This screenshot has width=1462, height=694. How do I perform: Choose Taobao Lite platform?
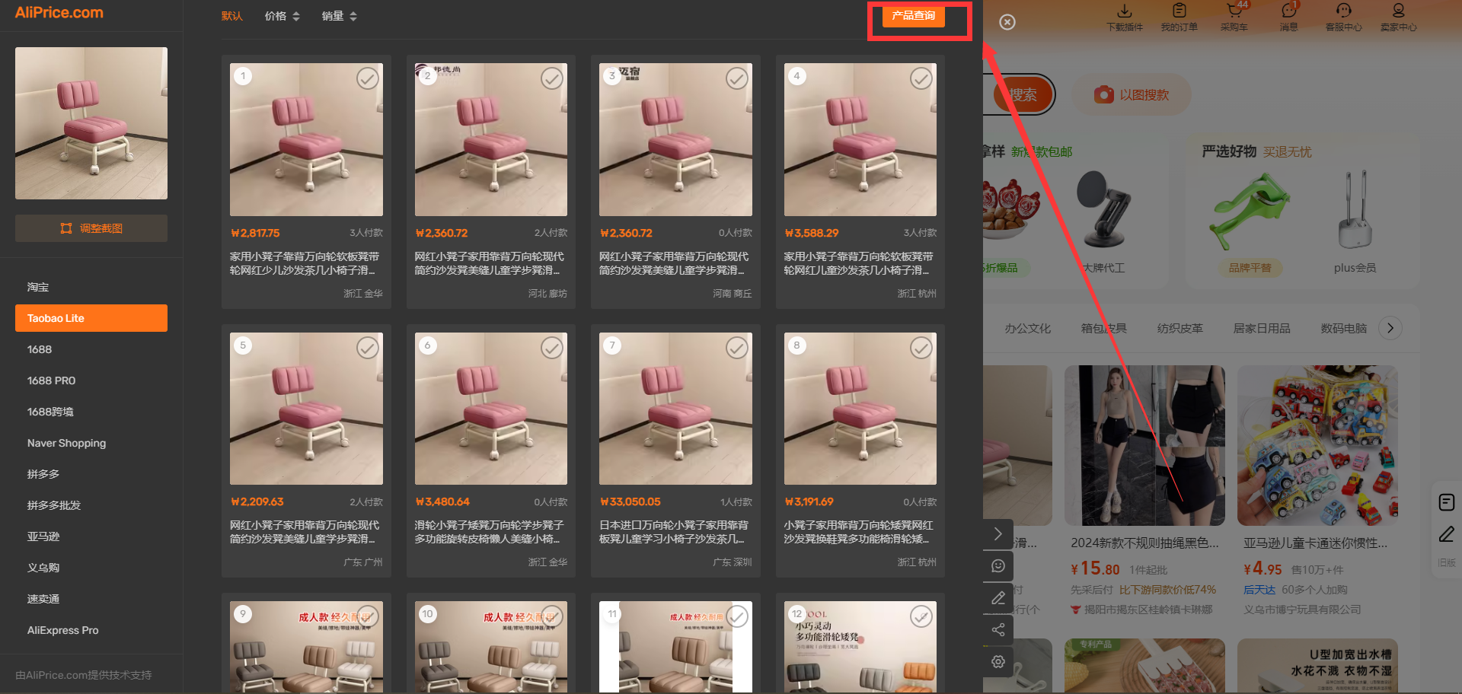coord(91,318)
